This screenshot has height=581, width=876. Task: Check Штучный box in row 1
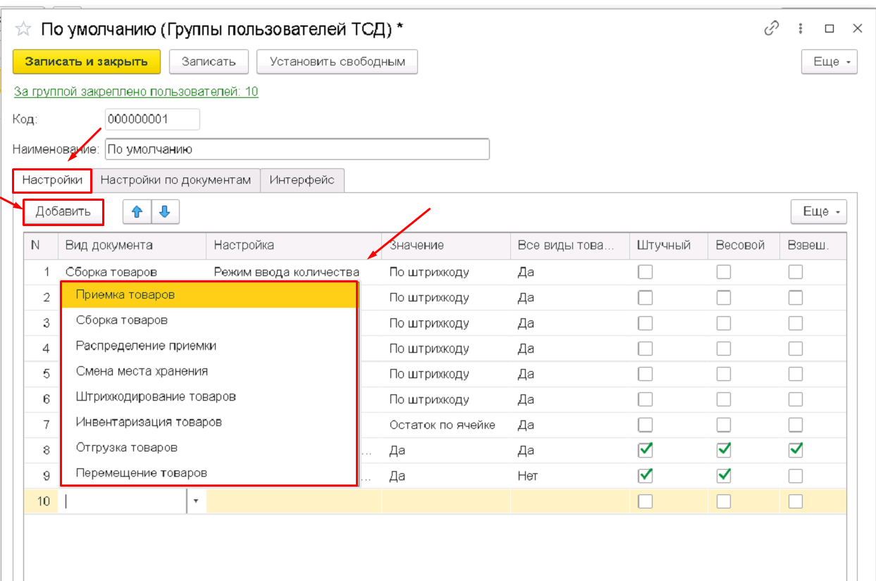645,272
